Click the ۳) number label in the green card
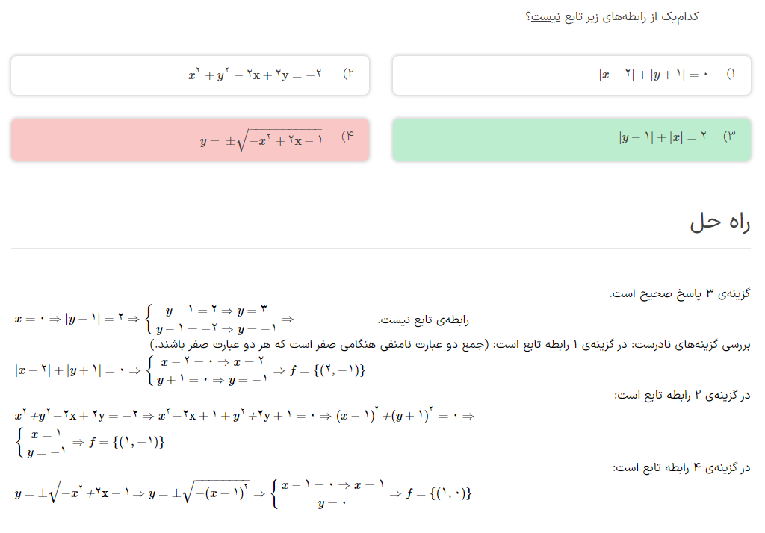The width and height of the screenshot is (765, 533). pos(728,137)
